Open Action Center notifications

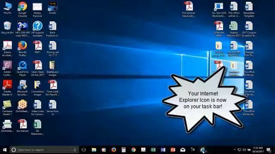pyautogui.click(x=269, y=150)
